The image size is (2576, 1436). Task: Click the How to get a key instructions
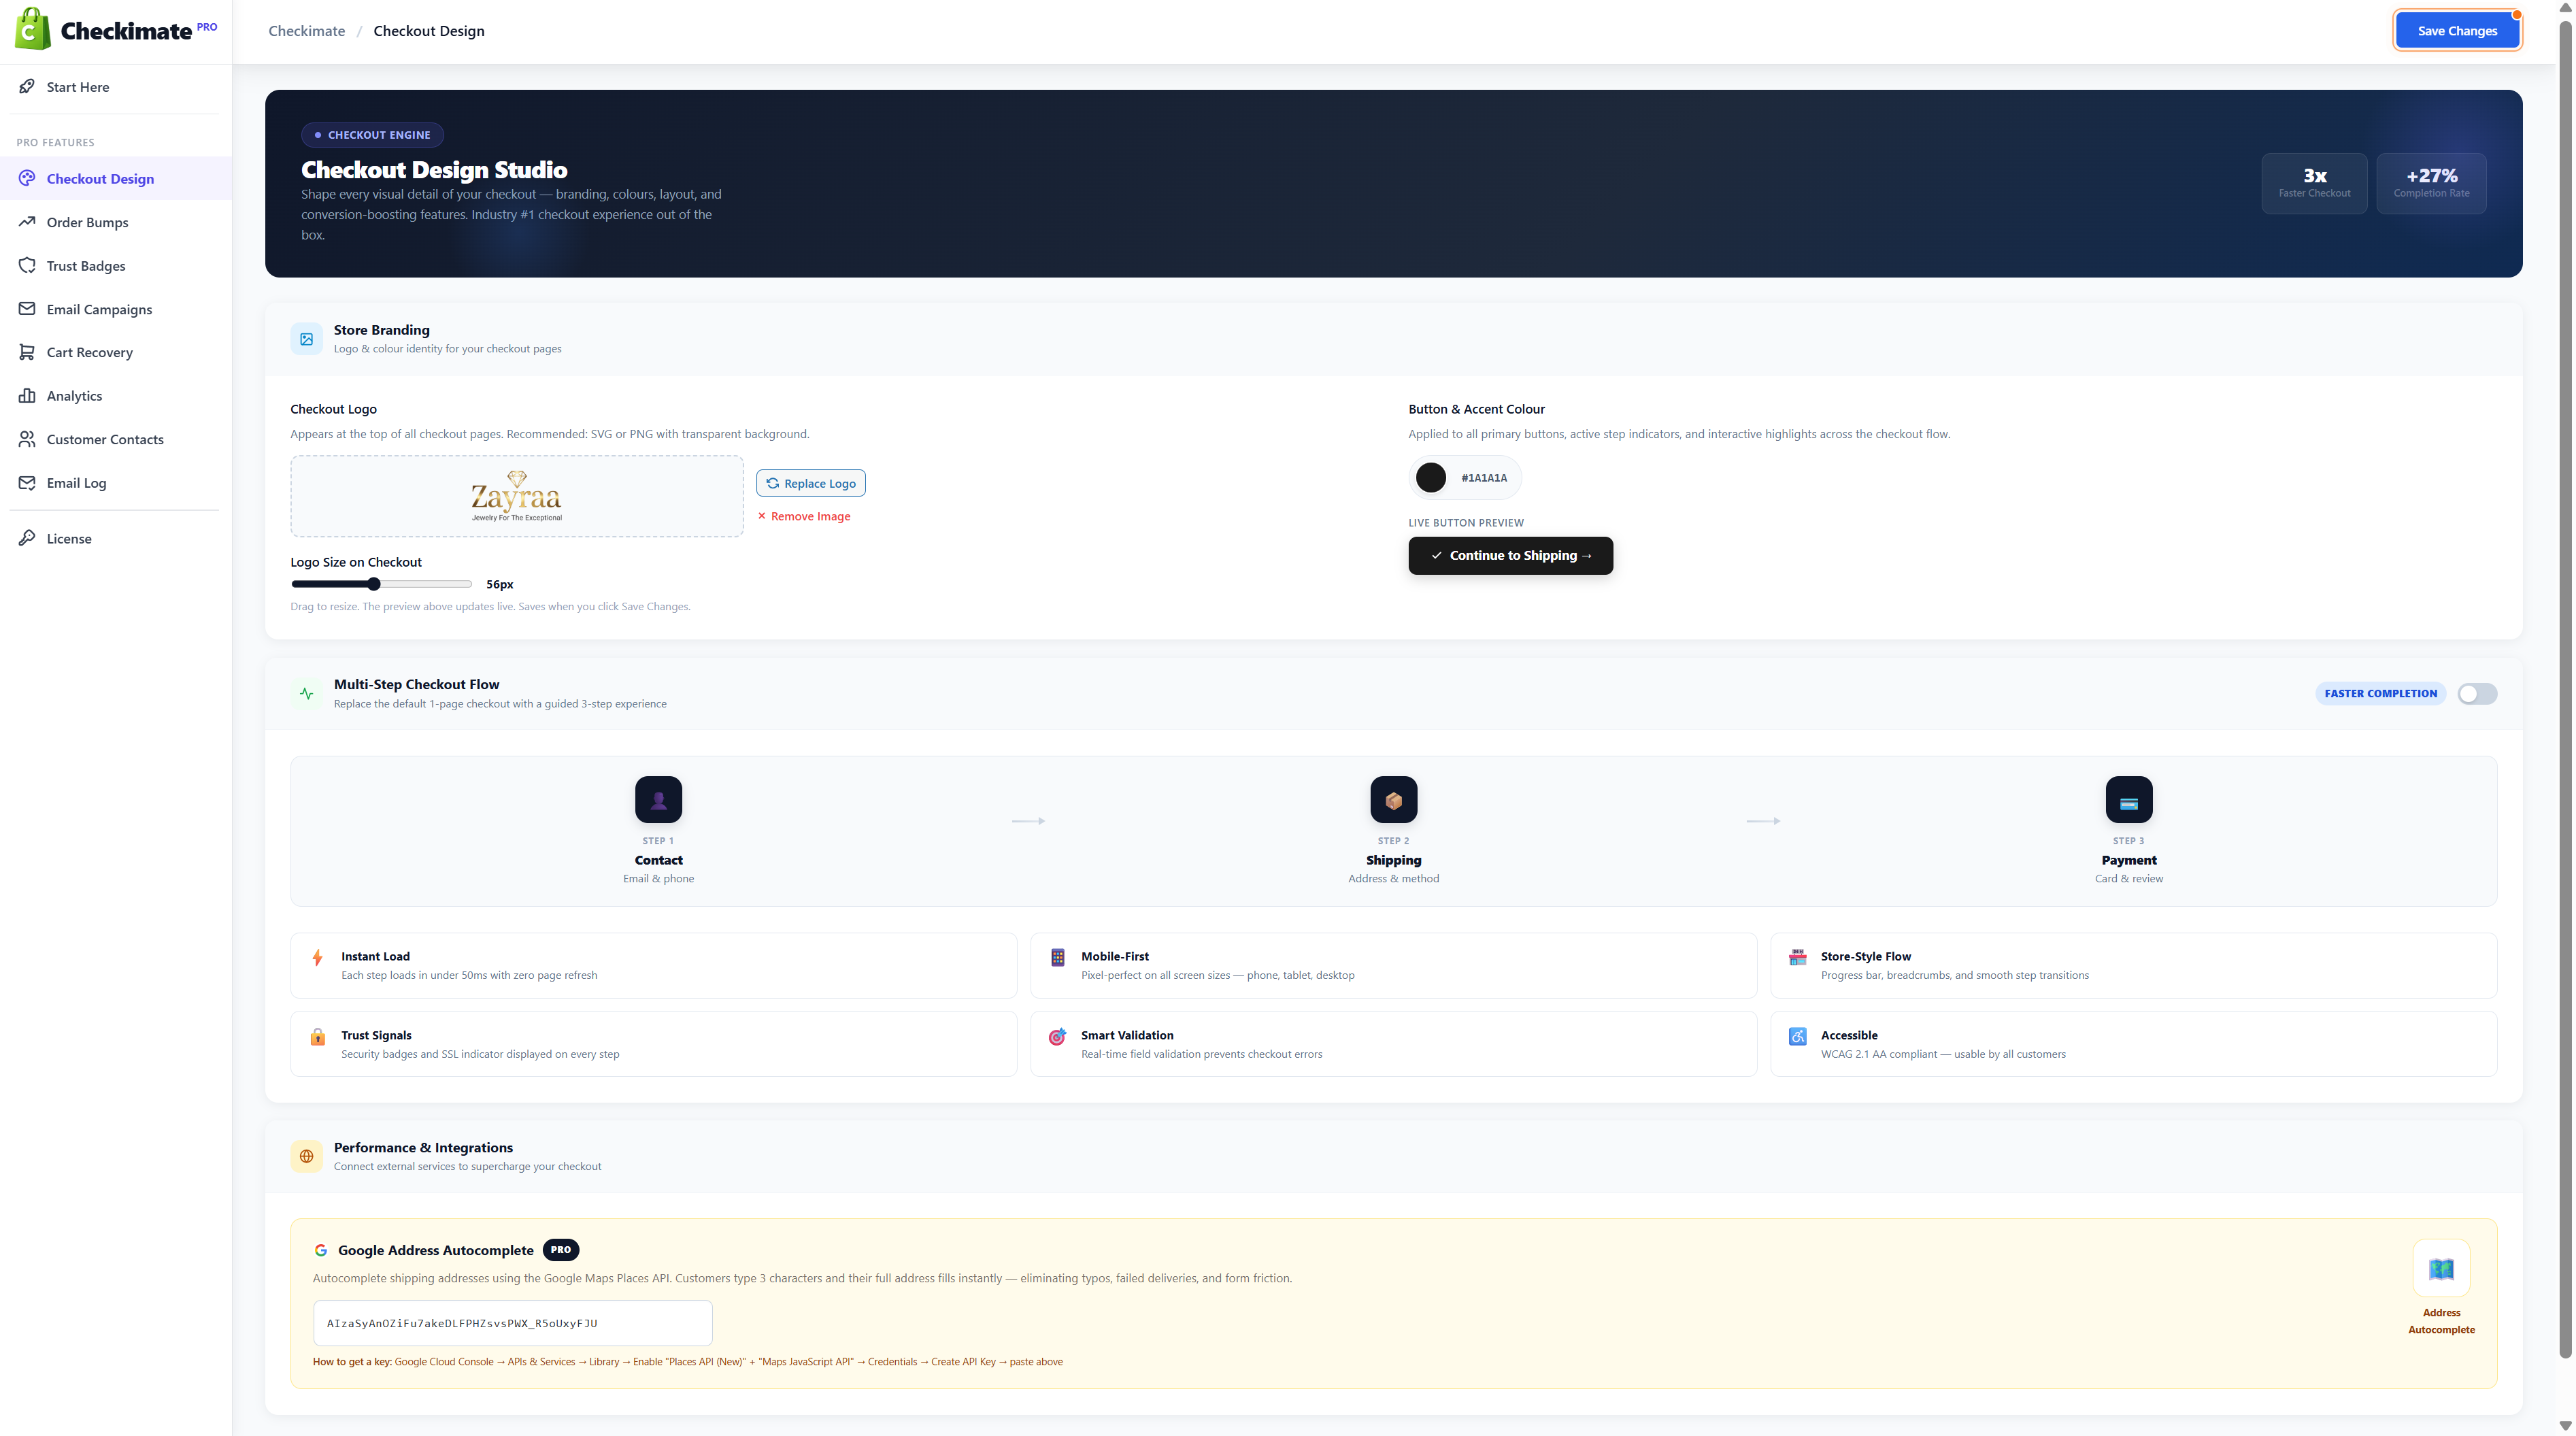pyautogui.click(x=688, y=1362)
